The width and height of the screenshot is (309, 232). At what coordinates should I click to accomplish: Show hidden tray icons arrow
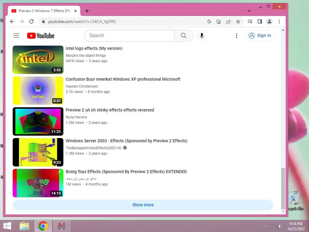(x=266, y=226)
